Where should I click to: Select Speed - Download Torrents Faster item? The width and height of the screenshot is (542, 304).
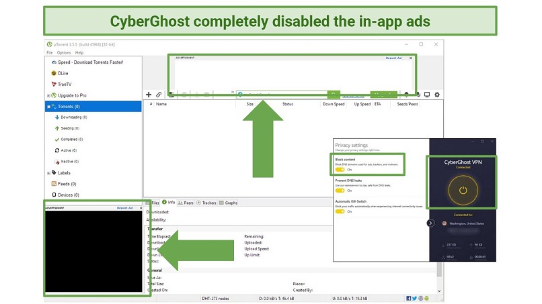[91, 62]
